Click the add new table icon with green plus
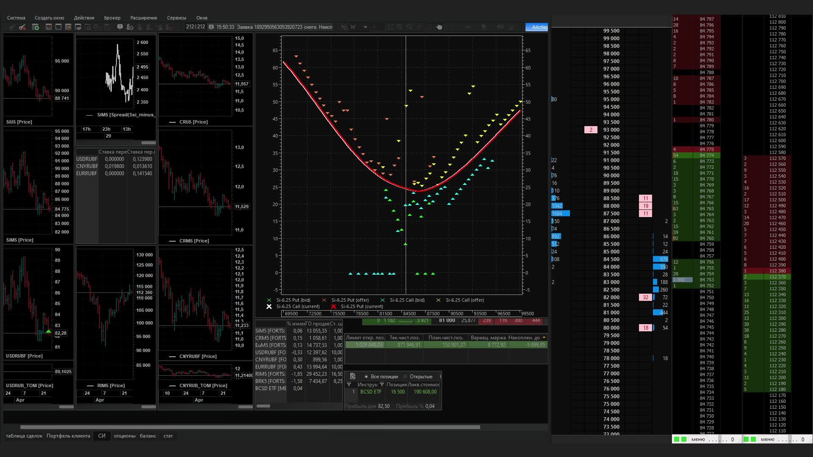 pyautogui.click(x=36, y=27)
